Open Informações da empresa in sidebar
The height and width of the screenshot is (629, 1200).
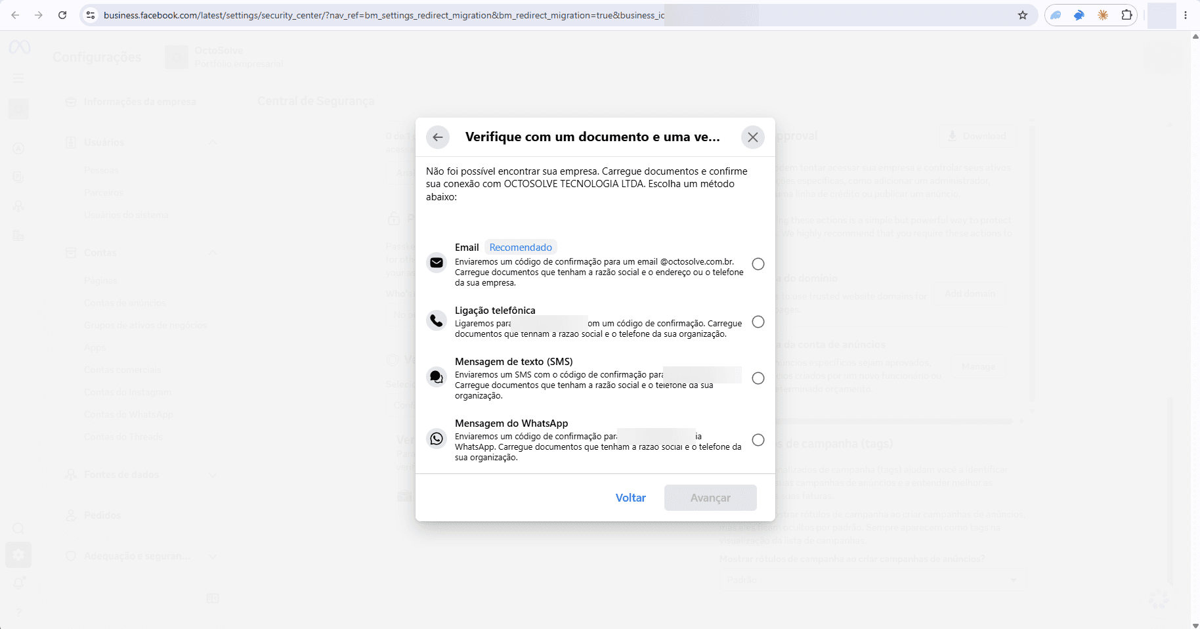tap(140, 102)
